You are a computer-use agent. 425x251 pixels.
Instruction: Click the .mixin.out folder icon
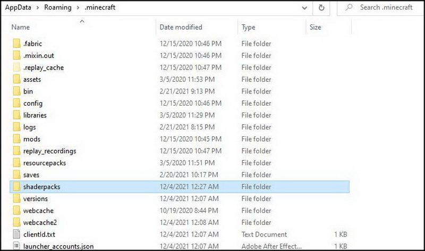(x=16, y=55)
